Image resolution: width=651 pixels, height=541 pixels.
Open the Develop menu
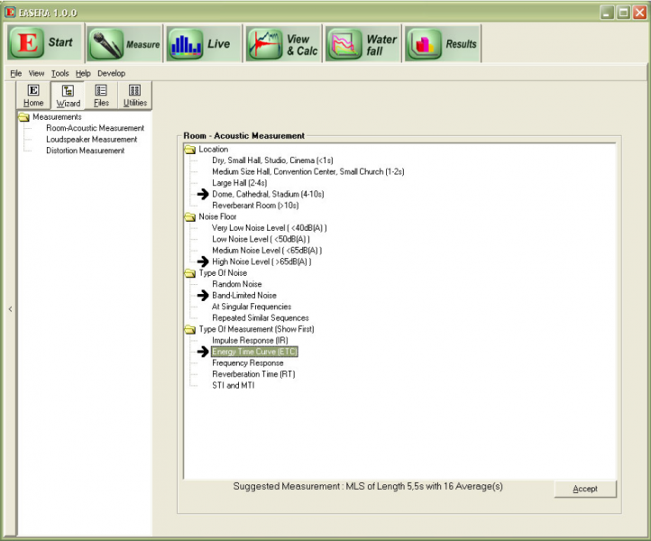pyautogui.click(x=111, y=74)
